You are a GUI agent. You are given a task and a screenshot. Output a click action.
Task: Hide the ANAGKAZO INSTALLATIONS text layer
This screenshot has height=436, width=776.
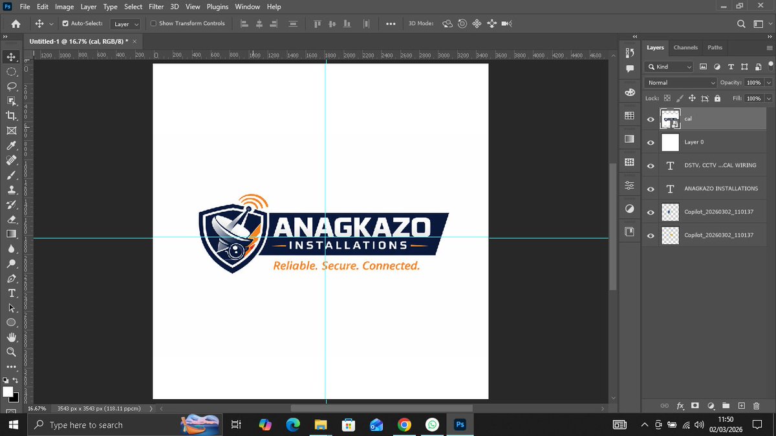[651, 189]
